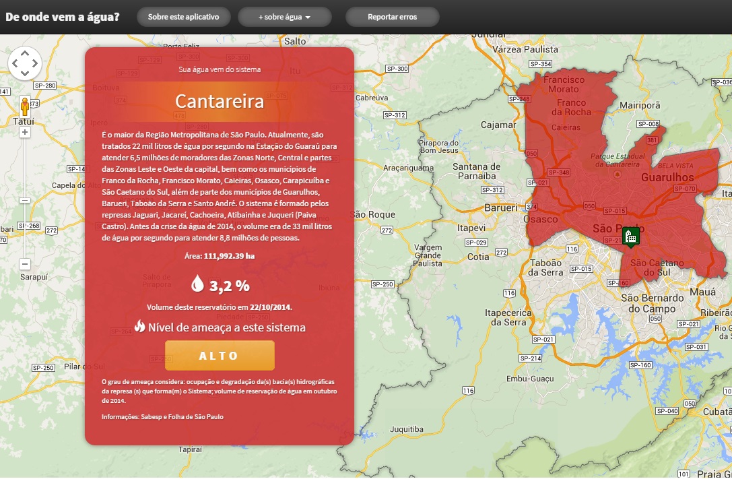
Task: Click the 'São Roque' label on the map
Action: pyautogui.click(x=372, y=214)
